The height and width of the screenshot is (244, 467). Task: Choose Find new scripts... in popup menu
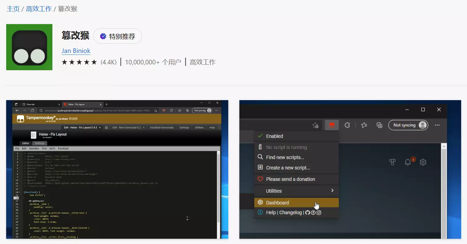click(x=296, y=157)
